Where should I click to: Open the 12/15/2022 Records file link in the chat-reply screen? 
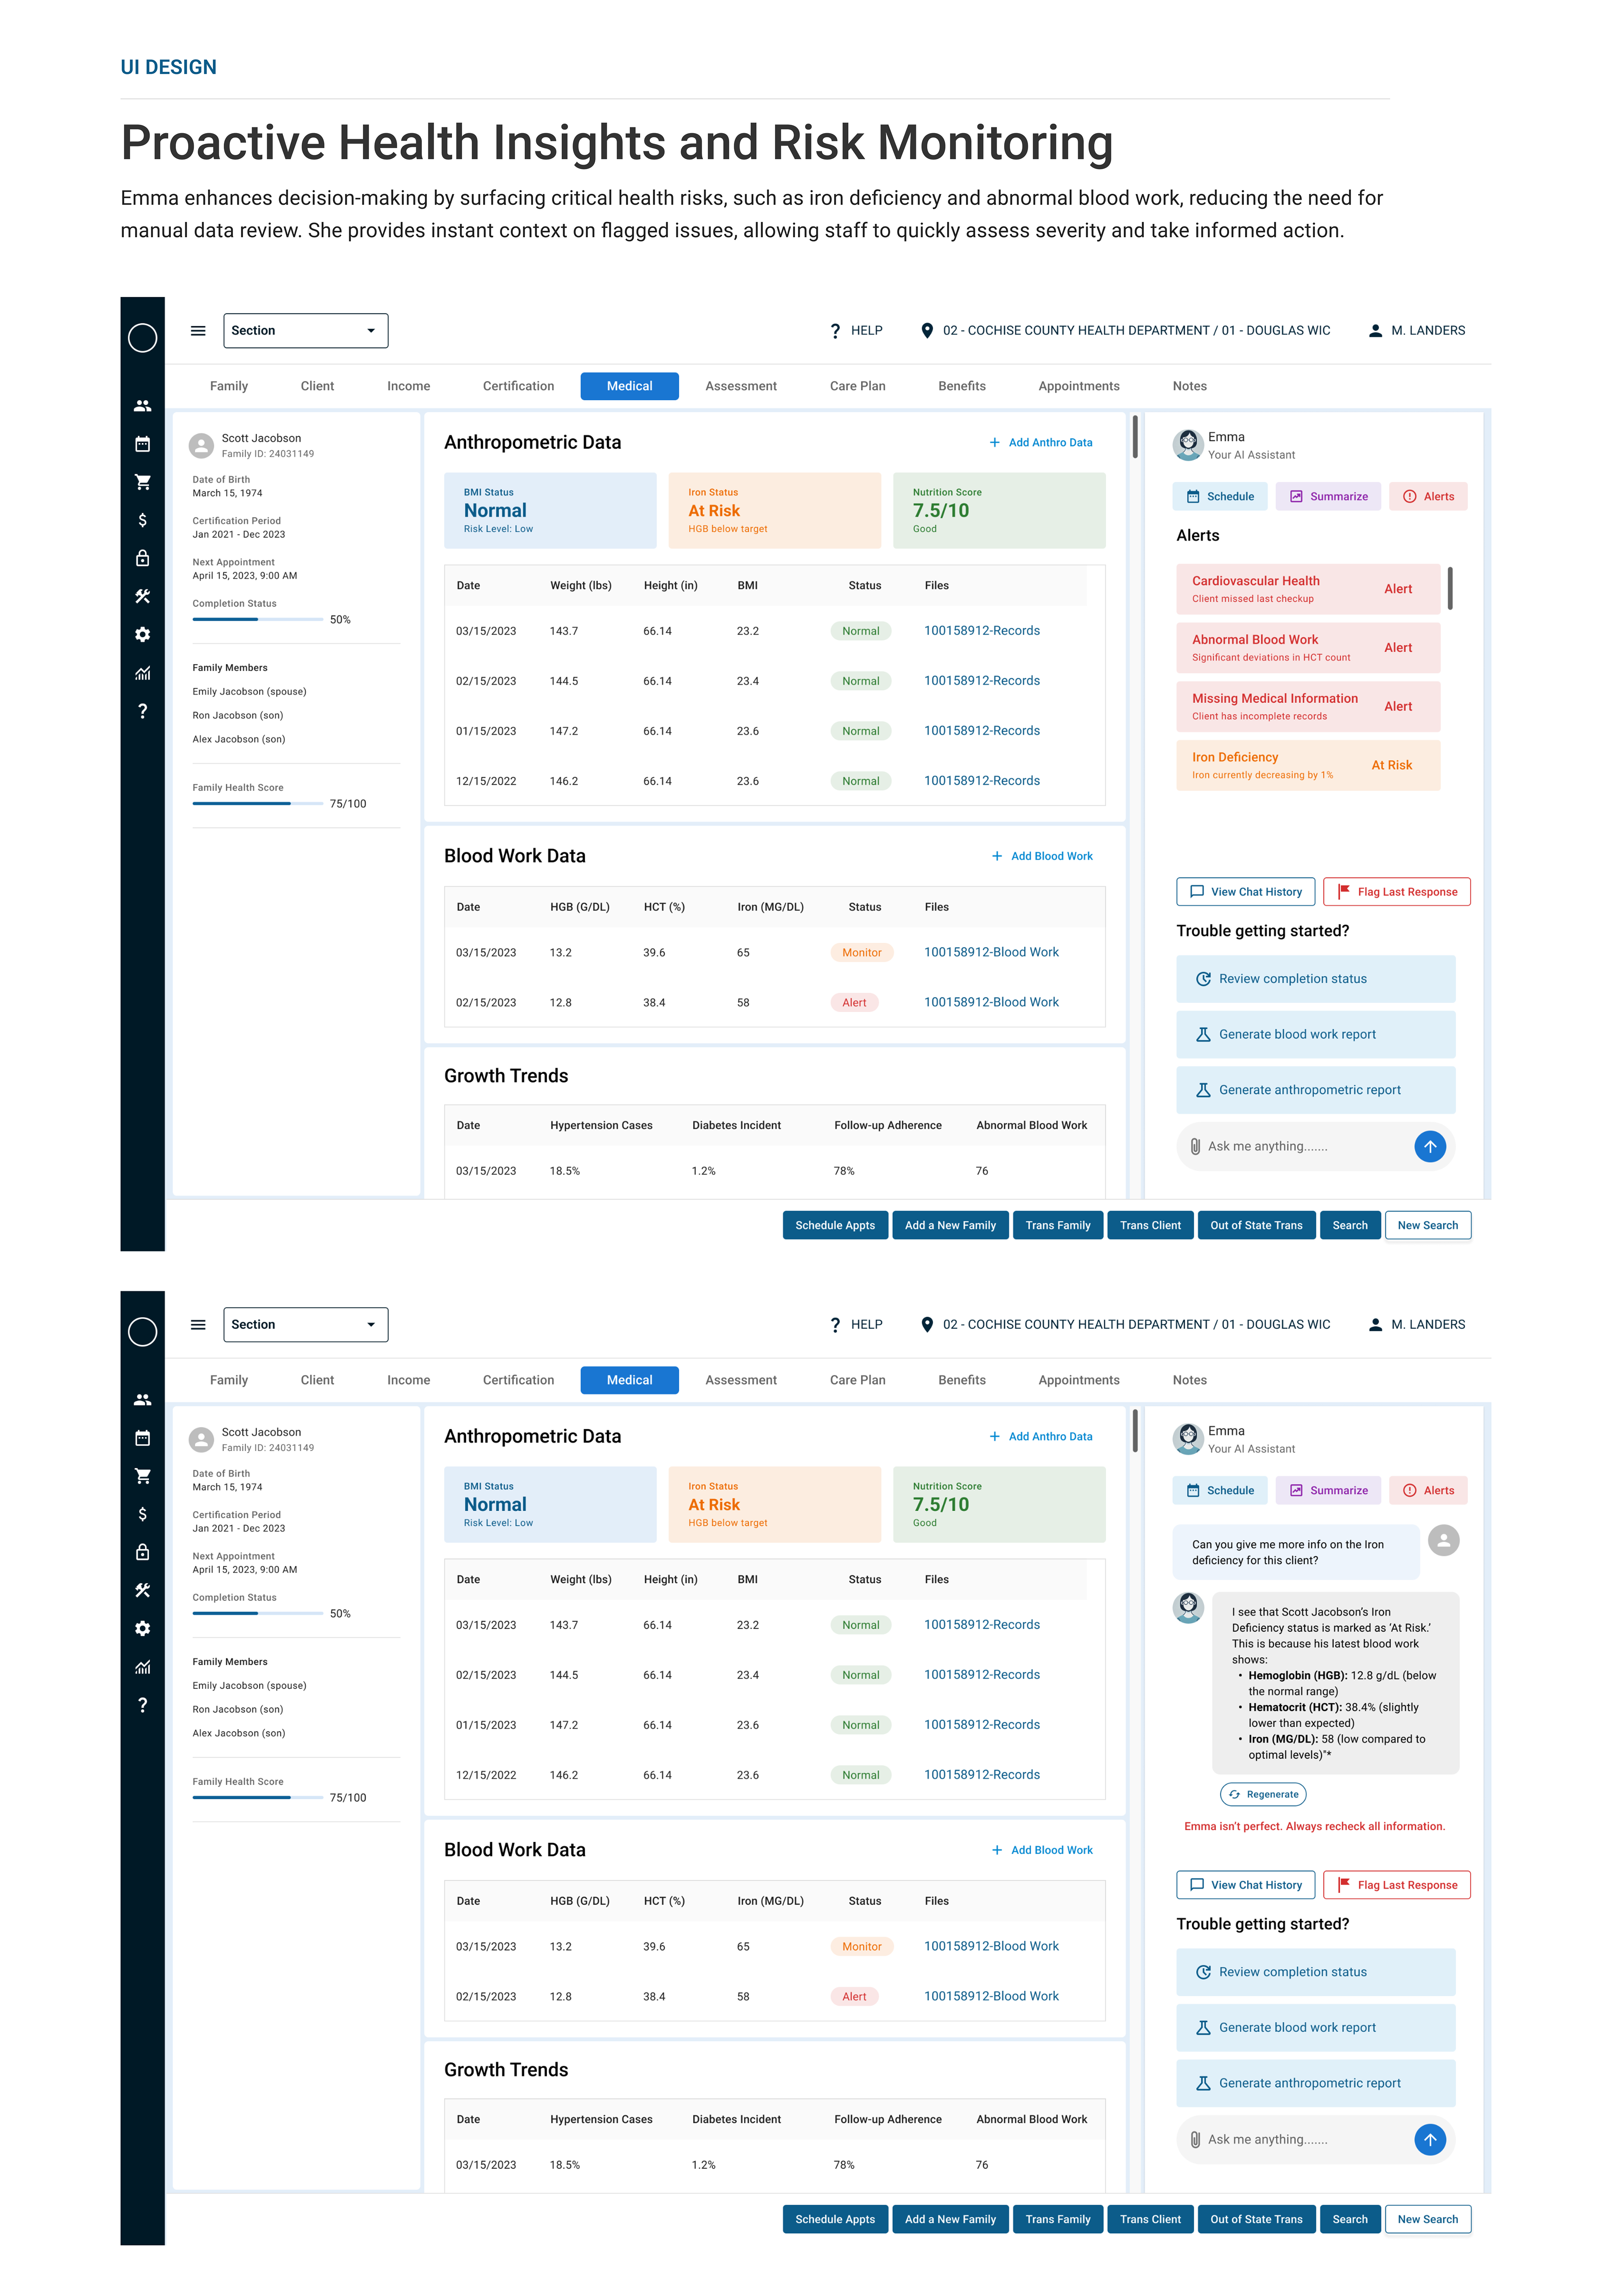click(981, 1775)
